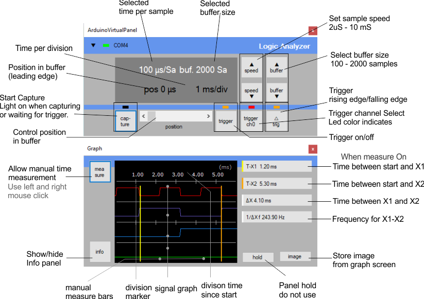This screenshot has width=424, height=299.
Task: Toggle the mea-sure manual measurement button
Action: pos(100,172)
